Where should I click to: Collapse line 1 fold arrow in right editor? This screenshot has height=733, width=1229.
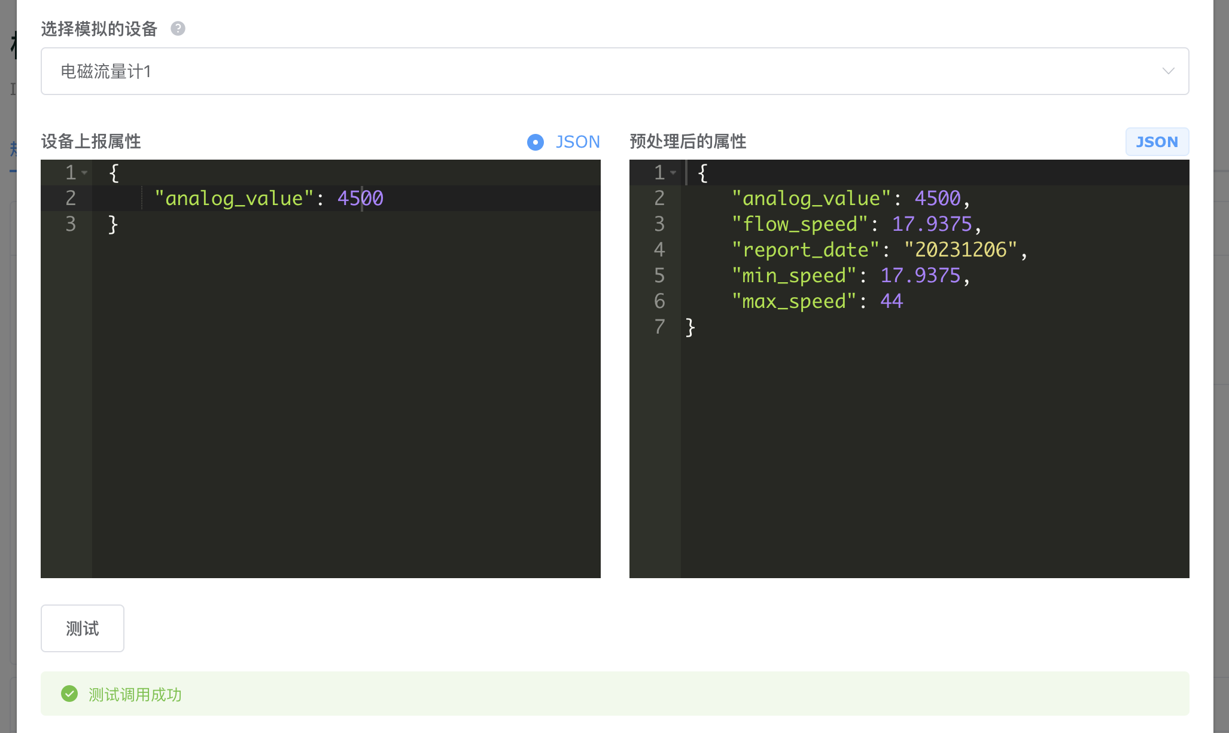coord(673,173)
